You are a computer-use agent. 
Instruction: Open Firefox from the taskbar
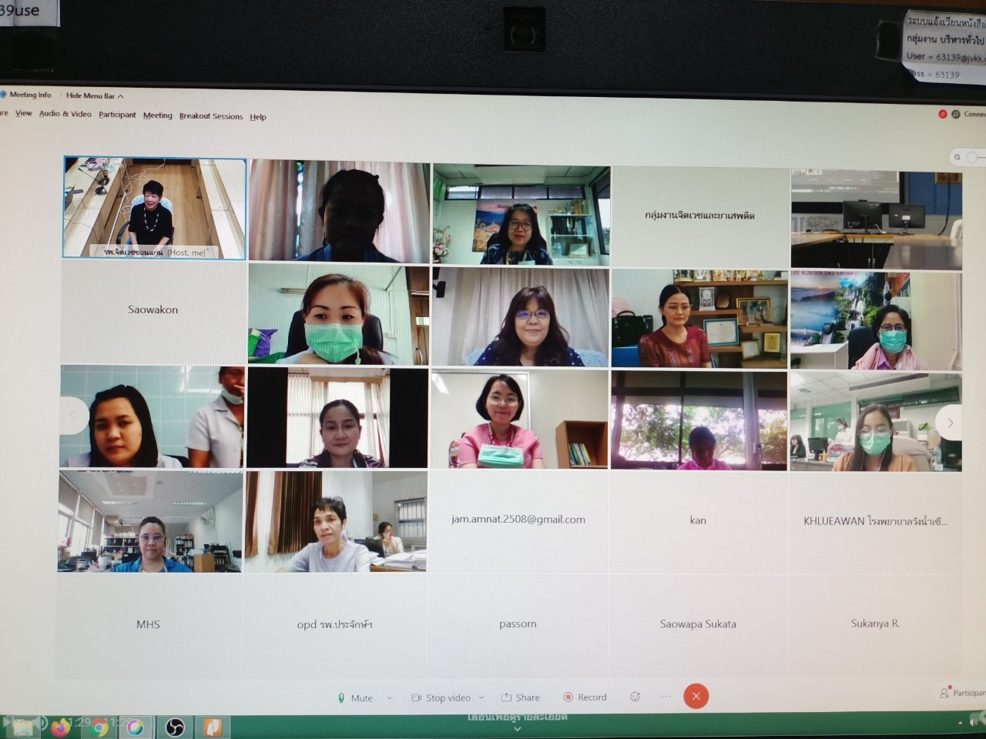[61, 727]
